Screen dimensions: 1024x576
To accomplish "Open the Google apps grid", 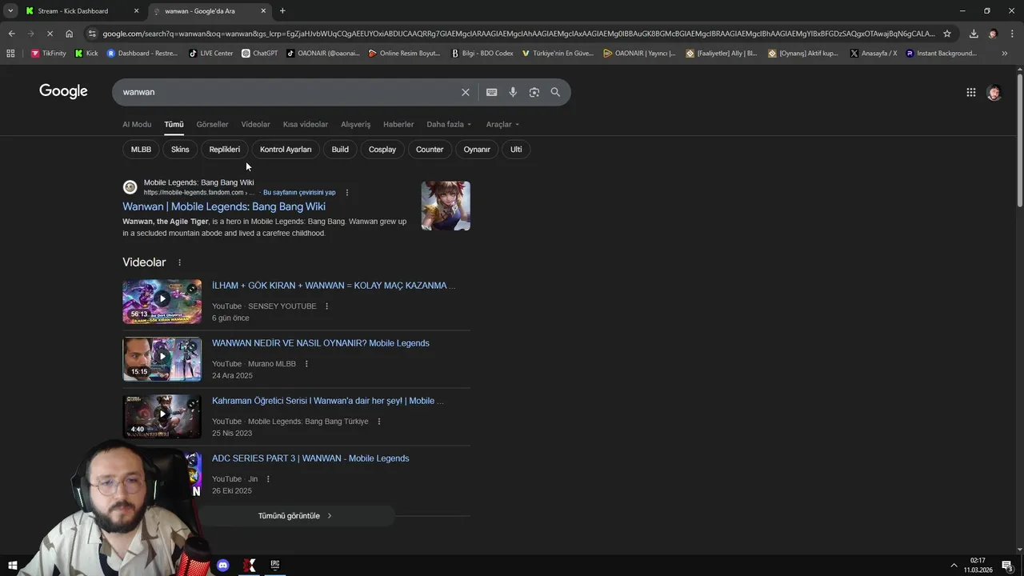I will point(971,92).
